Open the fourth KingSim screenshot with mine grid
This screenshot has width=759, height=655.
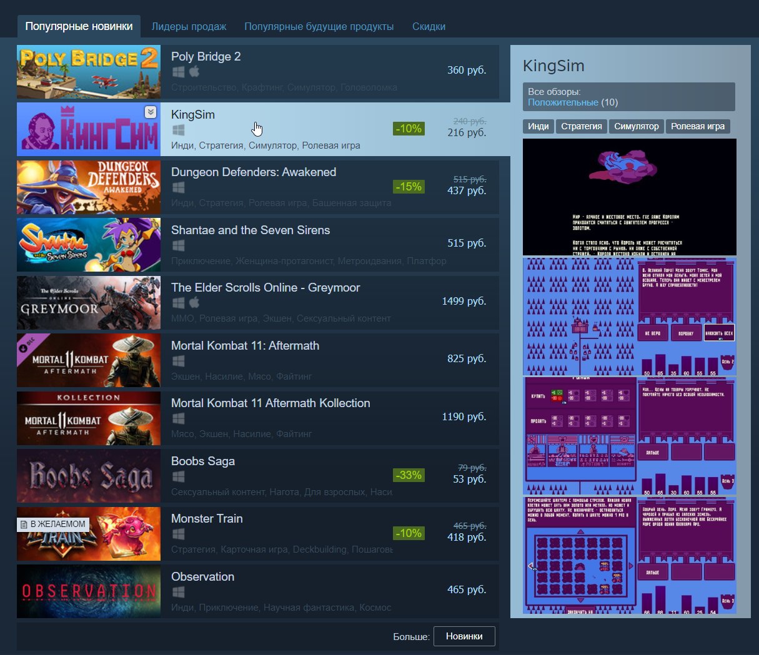pyautogui.click(x=630, y=556)
